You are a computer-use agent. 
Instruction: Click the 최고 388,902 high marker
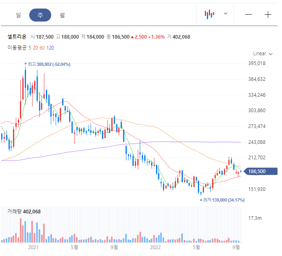(47, 64)
